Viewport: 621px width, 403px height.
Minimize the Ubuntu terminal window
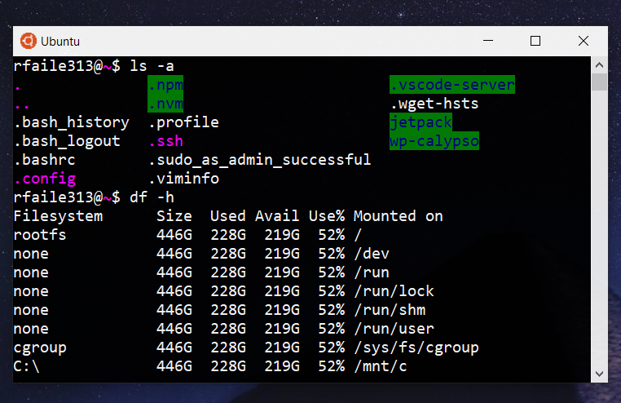point(489,41)
